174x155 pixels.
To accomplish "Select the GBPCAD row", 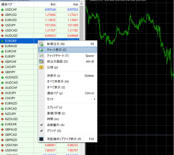I will click(x=19, y=135).
